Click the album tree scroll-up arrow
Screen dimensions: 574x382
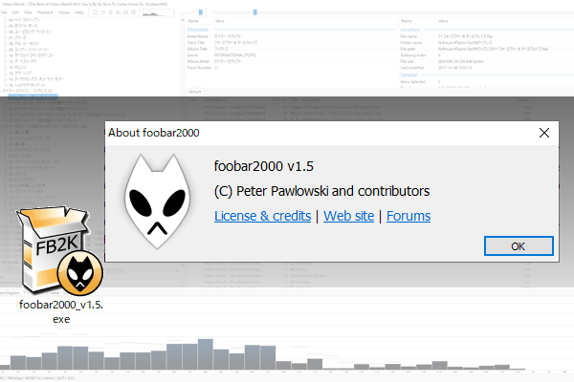pos(183,20)
